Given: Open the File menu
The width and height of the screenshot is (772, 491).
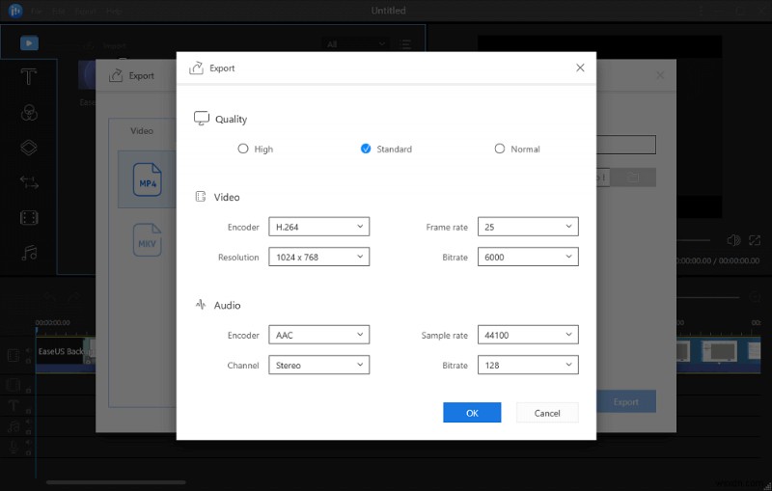Looking at the screenshot, I should pyautogui.click(x=37, y=11).
